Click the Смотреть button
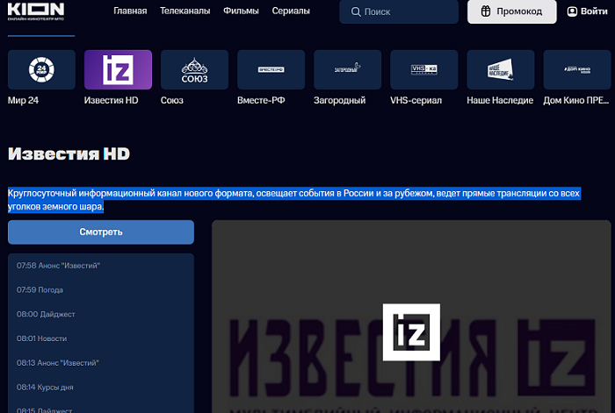This screenshot has height=413, width=615. click(x=101, y=232)
